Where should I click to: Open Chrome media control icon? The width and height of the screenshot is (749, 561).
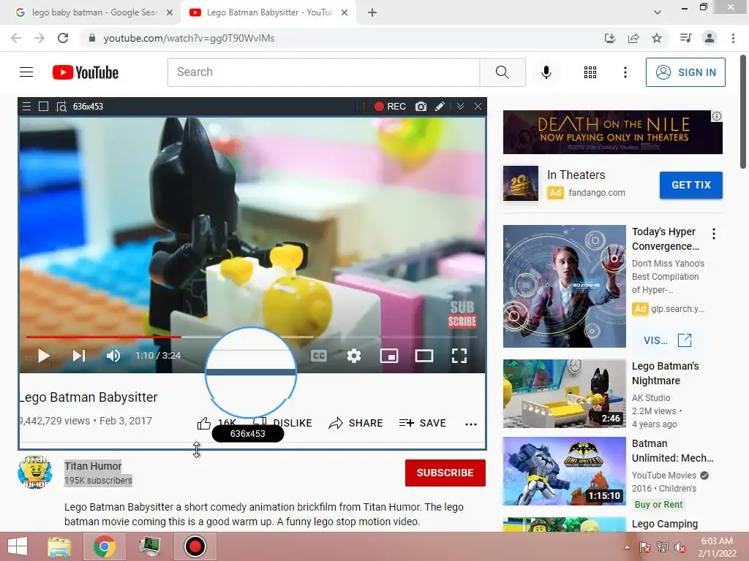pyautogui.click(x=685, y=38)
